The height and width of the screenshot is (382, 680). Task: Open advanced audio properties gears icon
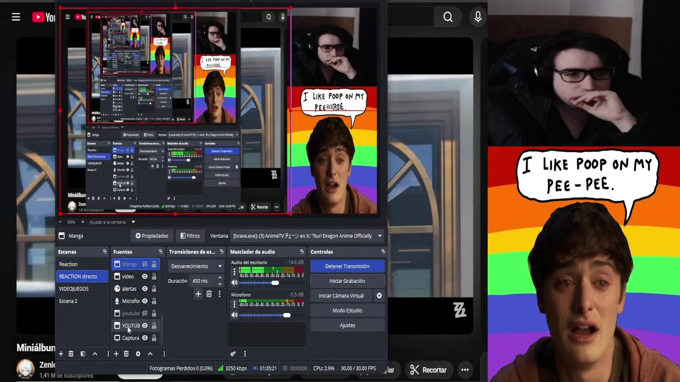(x=233, y=354)
